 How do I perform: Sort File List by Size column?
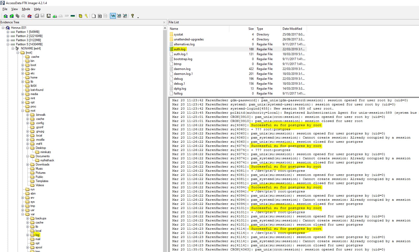pos(242,29)
